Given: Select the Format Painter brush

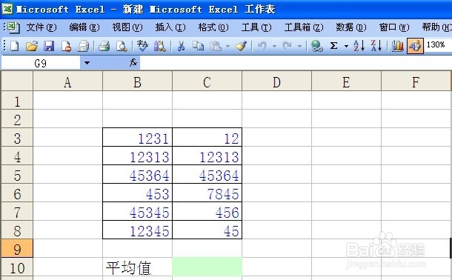Looking at the screenshot, I should coord(241,46).
